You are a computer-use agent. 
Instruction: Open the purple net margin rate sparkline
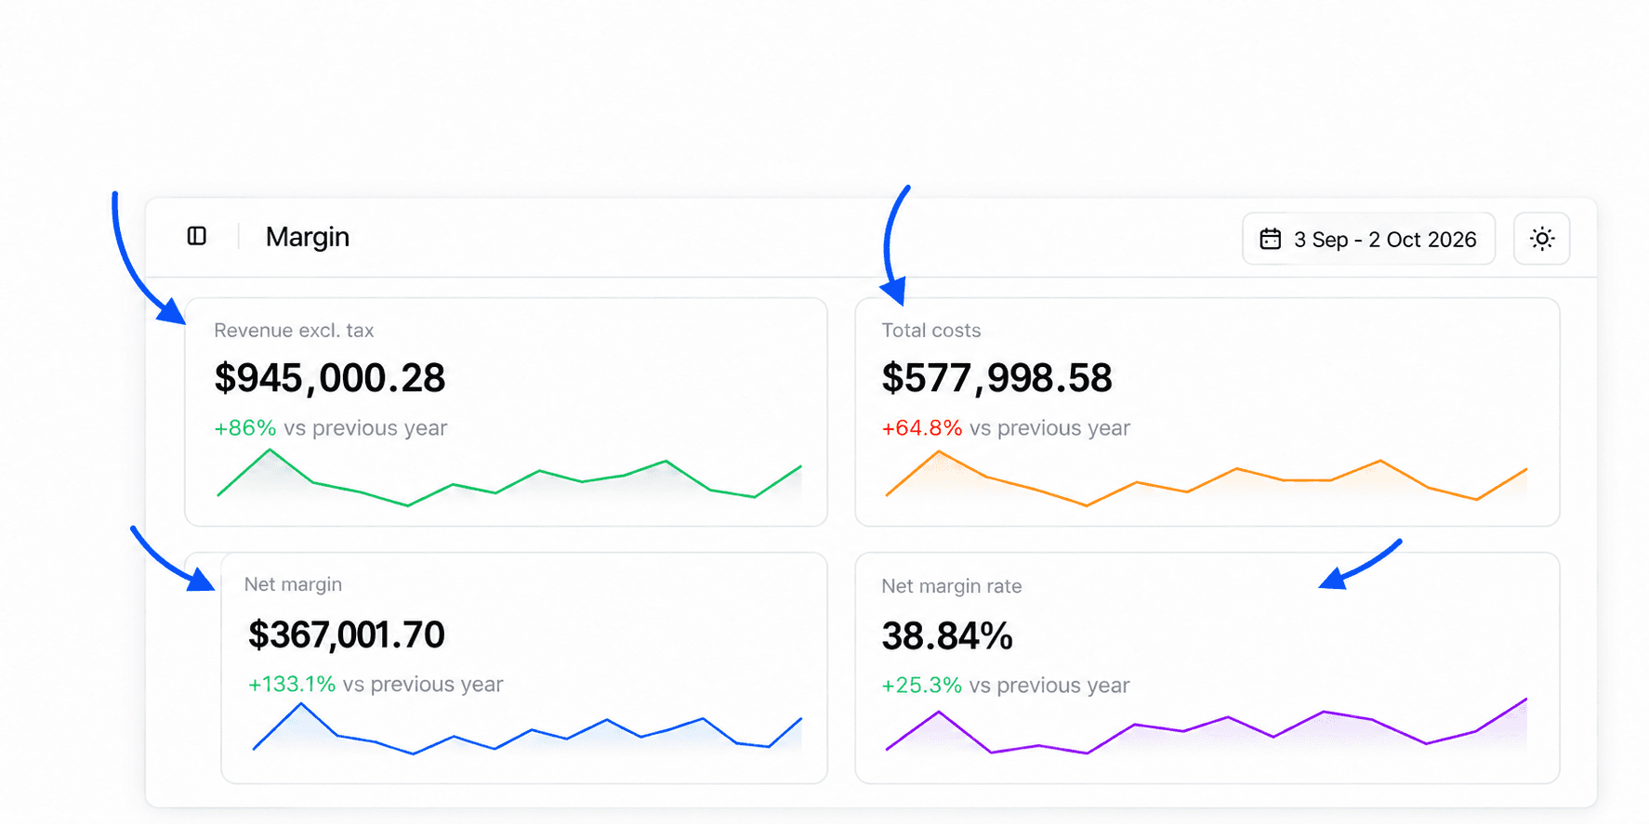click(x=1207, y=726)
